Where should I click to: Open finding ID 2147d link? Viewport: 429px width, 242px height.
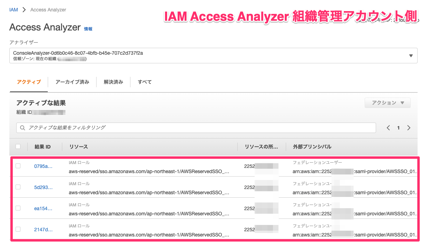click(x=43, y=230)
